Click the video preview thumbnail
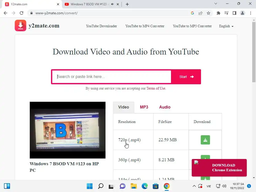 (x=67, y=130)
